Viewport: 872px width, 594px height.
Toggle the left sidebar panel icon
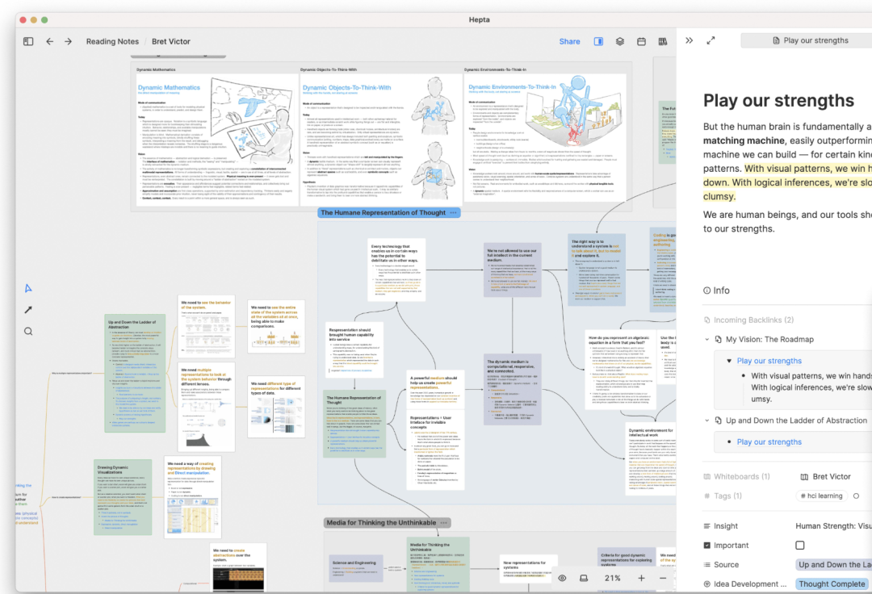[x=28, y=41]
